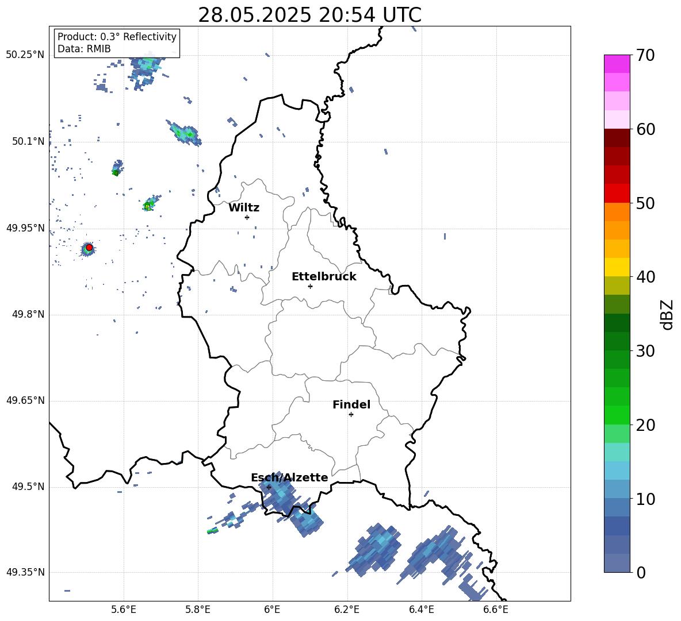Click the Product: 0.3° Reflectivity label
This screenshot has width=681, height=621.
117,36
